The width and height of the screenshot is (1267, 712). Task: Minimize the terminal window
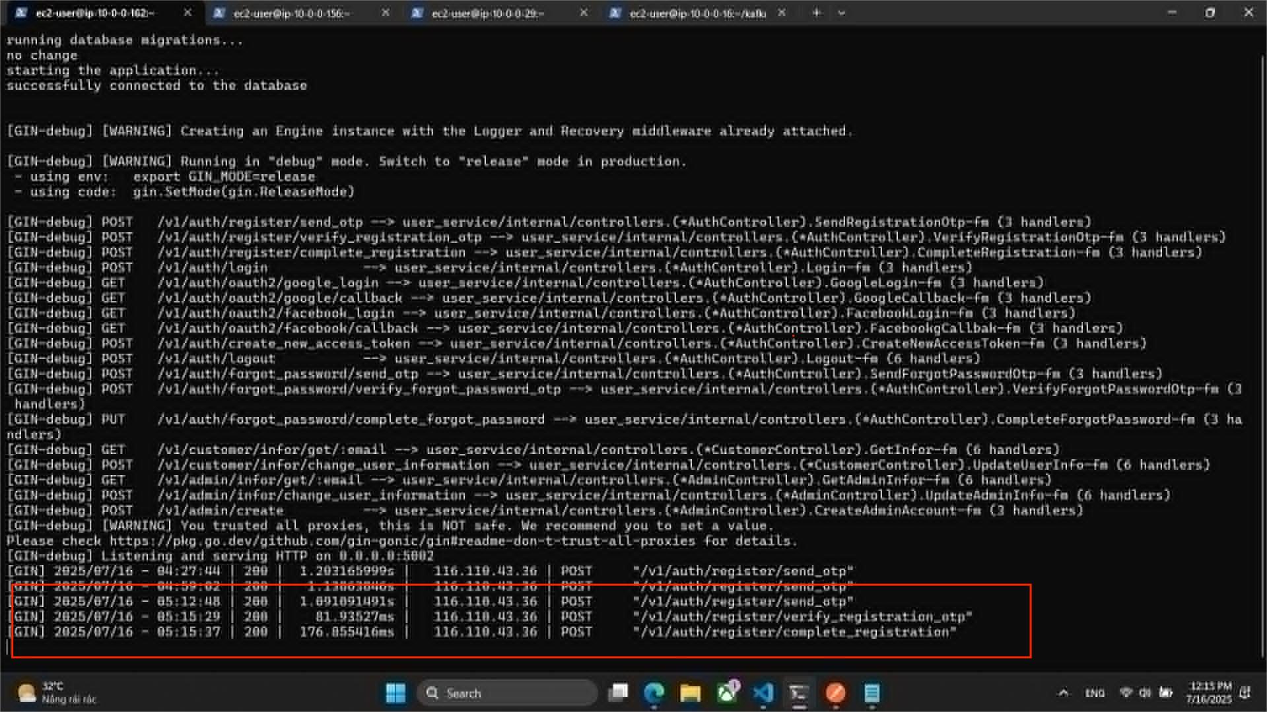click(1172, 13)
